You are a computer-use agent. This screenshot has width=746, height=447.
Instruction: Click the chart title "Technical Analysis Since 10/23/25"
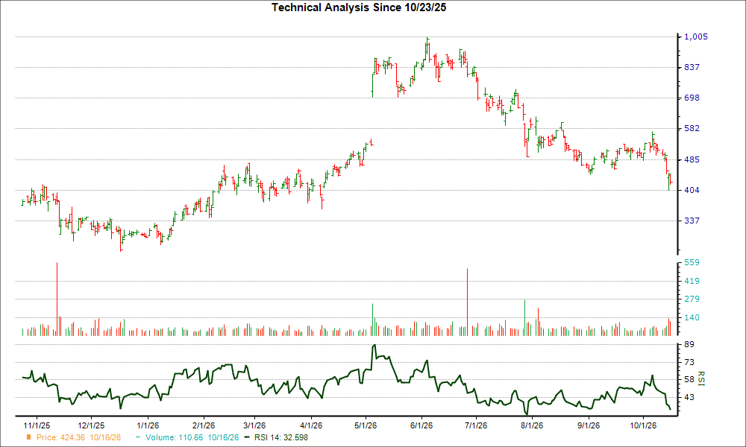[359, 7]
